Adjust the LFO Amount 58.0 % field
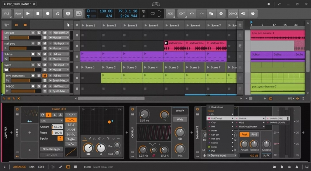 point(57,127)
